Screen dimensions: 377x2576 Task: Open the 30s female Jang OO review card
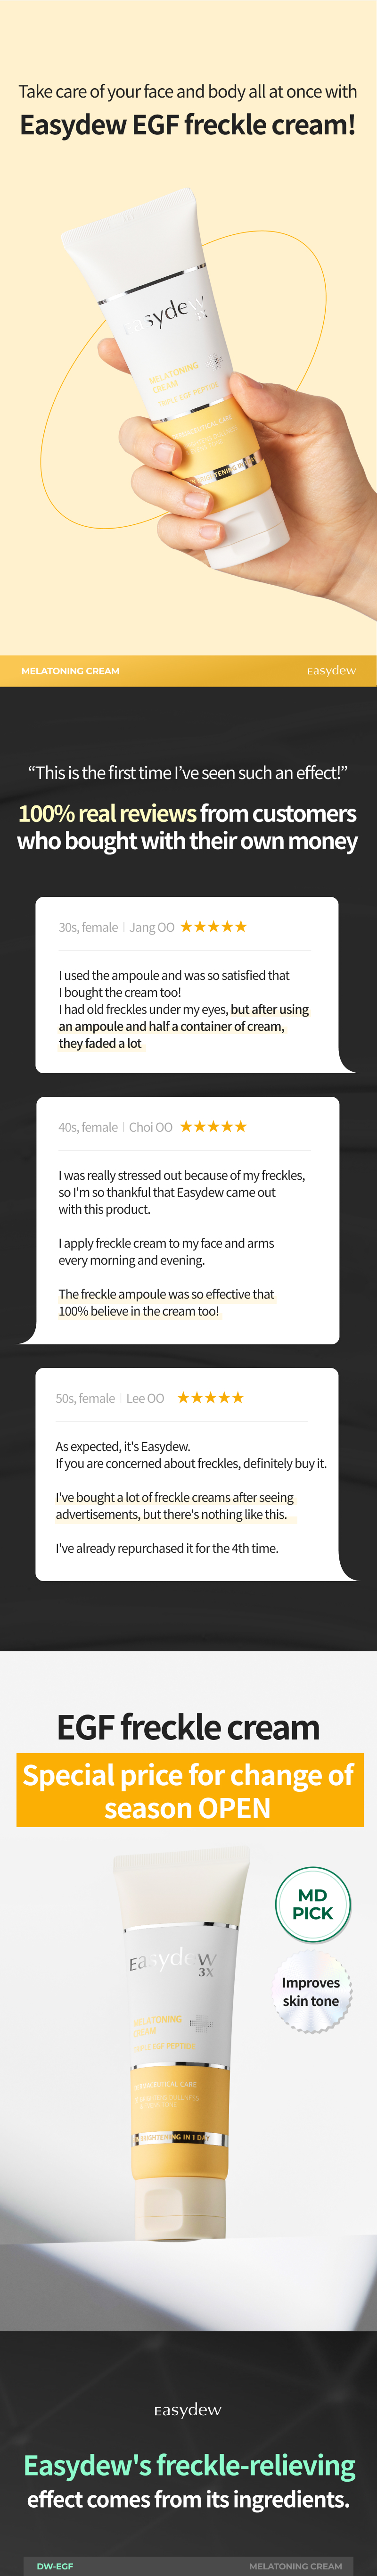point(187,985)
